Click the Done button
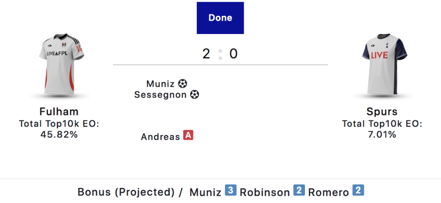The image size is (441, 203). (220, 18)
